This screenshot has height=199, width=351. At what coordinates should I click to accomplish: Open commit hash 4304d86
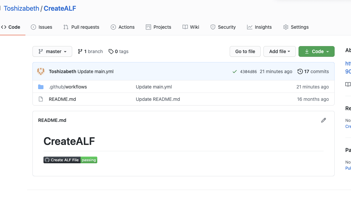pos(248,72)
